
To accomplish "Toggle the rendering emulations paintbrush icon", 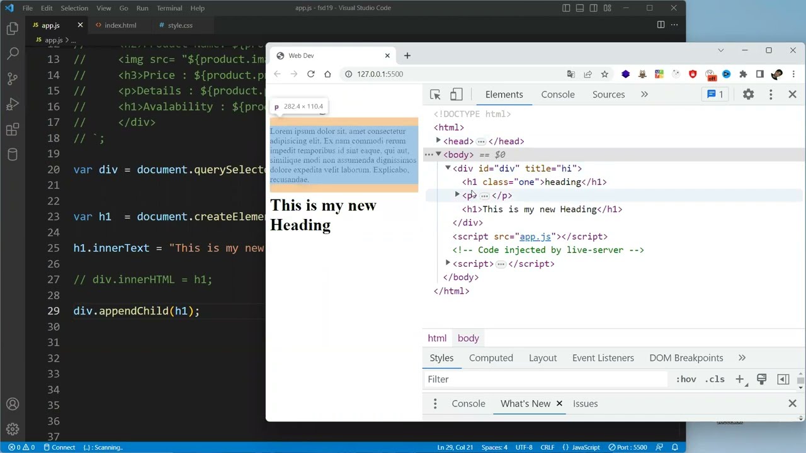I will tap(761, 379).
